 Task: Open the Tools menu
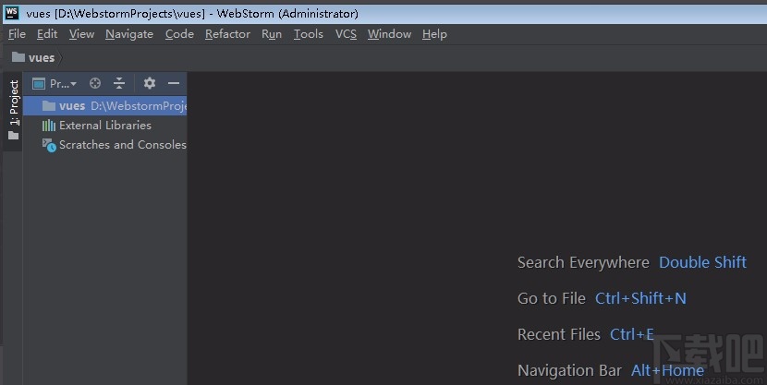coord(308,34)
